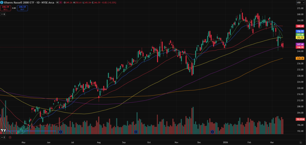Viewport: 306px width, 145px height.
Task: Select the orange 239.38 moving average label
Action: coord(300,59)
